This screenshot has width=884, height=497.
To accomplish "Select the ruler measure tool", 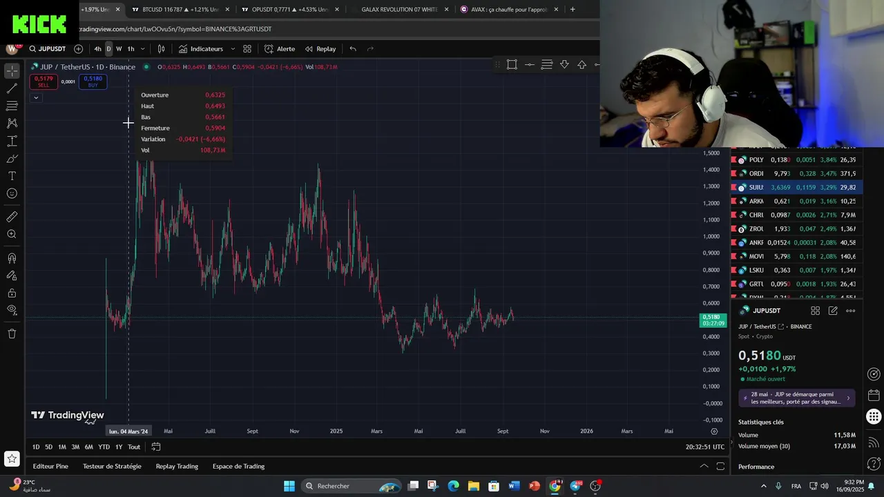I will tap(12, 217).
